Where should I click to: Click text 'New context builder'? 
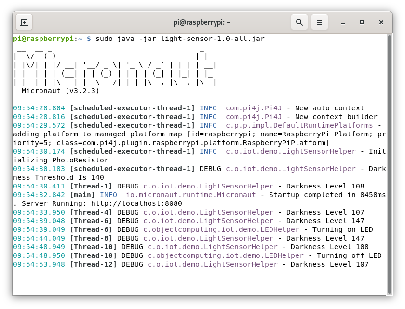pos(336,117)
